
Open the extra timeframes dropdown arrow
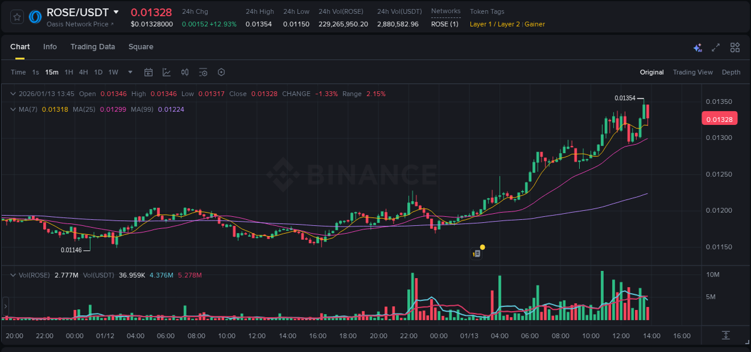click(129, 72)
